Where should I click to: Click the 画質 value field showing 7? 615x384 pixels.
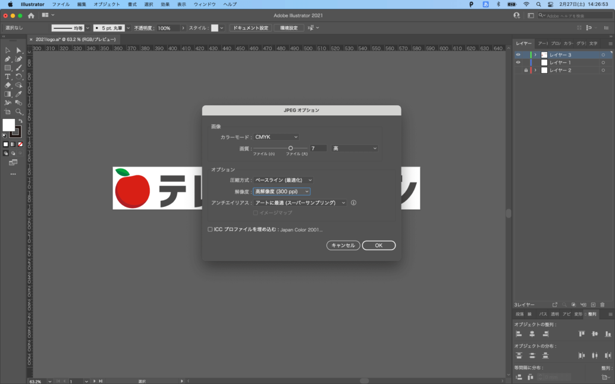pyautogui.click(x=318, y=149)
